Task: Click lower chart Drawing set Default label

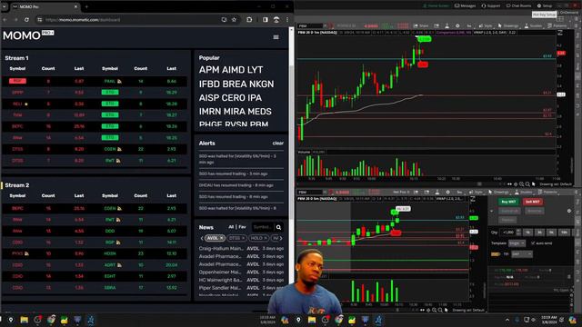Action: [468, 310]
